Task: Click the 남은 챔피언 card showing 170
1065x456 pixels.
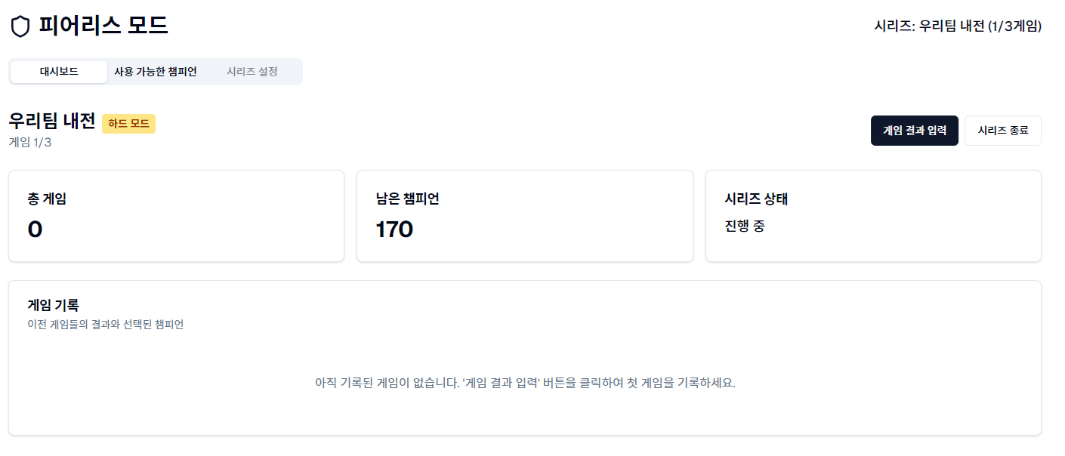Action: [524, 215]
